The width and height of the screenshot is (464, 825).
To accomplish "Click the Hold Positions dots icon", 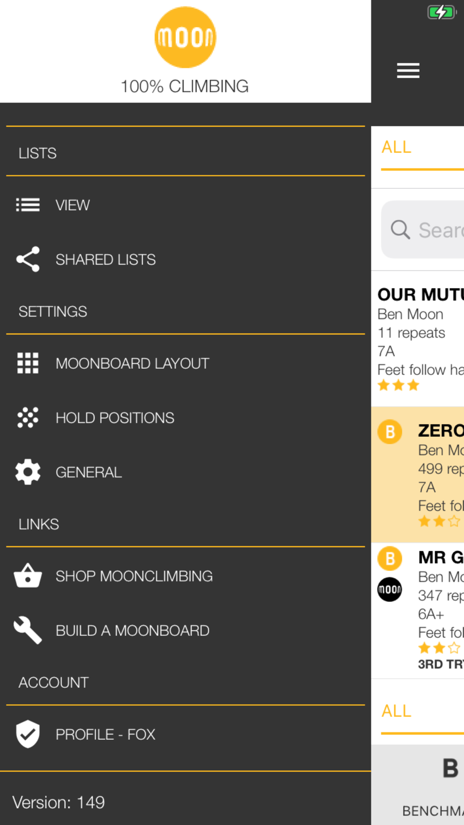I will click(x=28, y=418).
